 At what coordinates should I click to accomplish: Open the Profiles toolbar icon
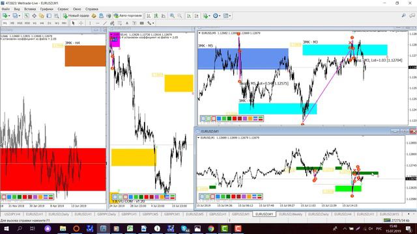coord(15,16)
